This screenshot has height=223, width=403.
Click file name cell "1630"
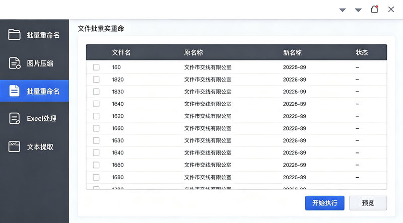(118, 140)
